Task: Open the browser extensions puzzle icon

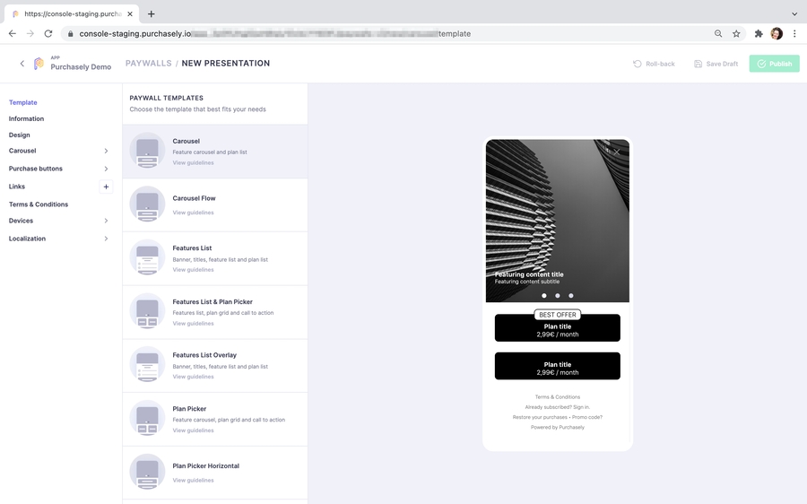Action: click(758, 33)
